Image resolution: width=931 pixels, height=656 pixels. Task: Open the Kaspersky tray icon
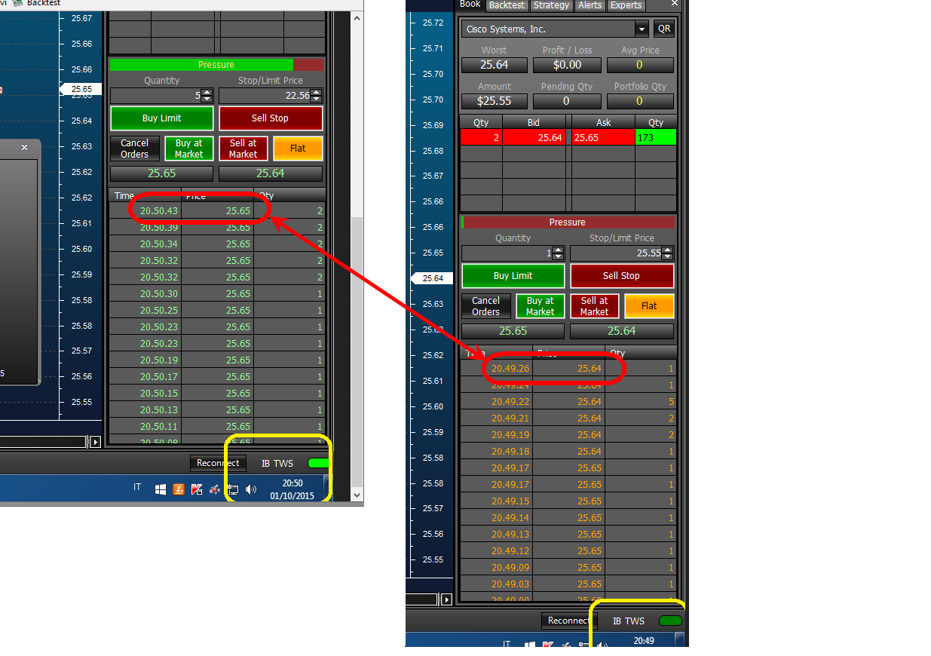(x=197, y=489)
